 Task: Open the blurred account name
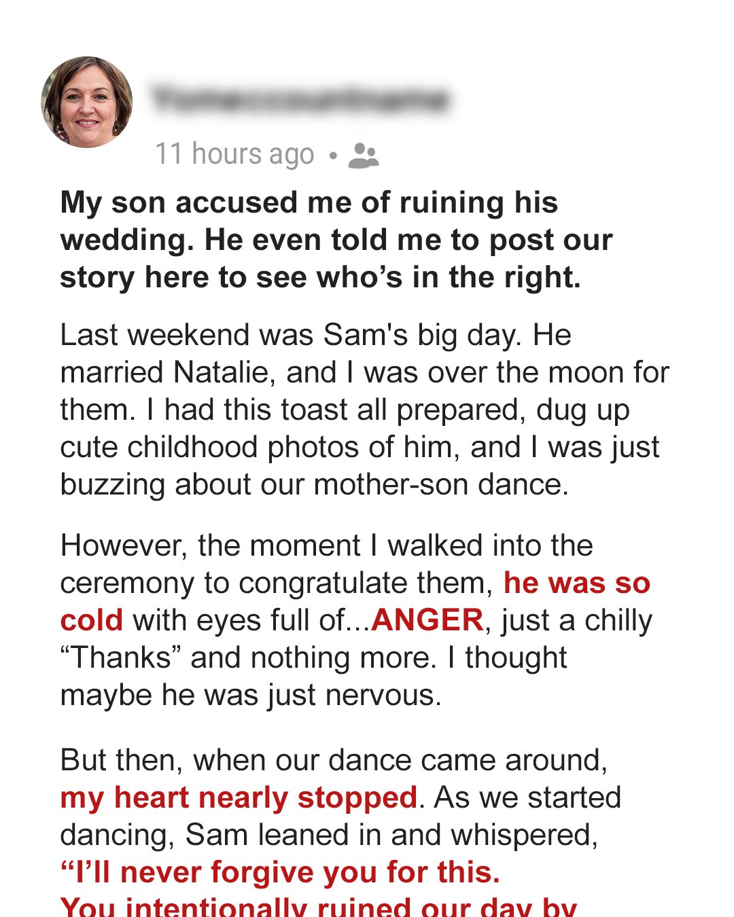click(300, 100)
